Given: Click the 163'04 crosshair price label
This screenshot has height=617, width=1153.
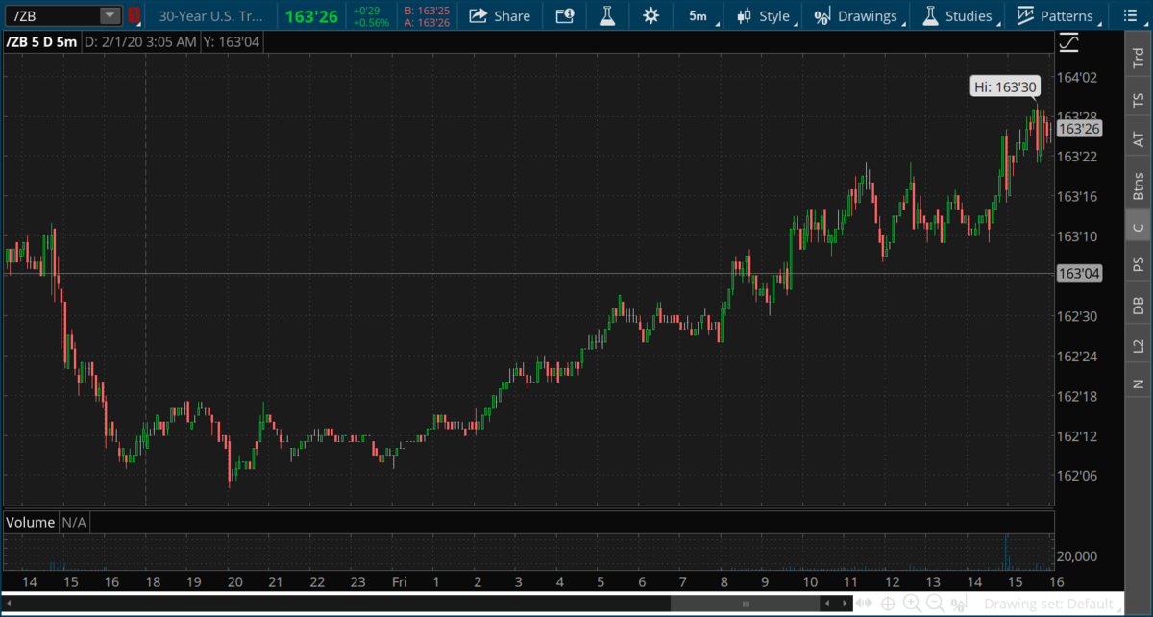Looking at the screenshot, I should click(x=1078, y=274).
